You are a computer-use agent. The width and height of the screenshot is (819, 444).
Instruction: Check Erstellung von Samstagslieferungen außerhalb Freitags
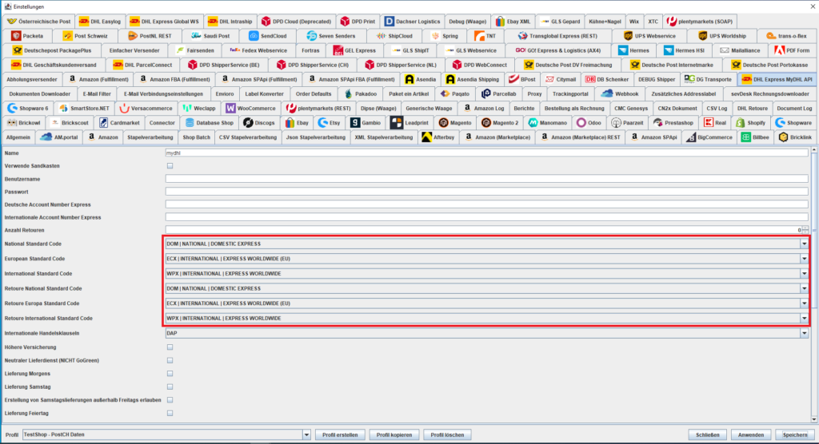pyautogui.click(x=170, y=400)
